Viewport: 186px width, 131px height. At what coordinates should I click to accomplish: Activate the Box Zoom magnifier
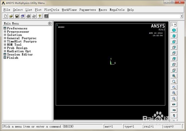point(174,81)
